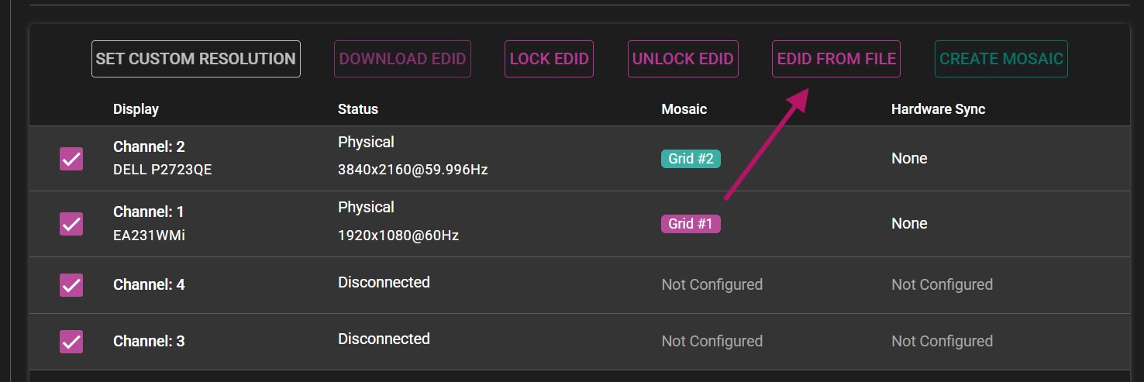Viewport: 1144px width, 382px height.
Task: Click the Grid #2 mosaic badge
Action: tap(691, 159)
